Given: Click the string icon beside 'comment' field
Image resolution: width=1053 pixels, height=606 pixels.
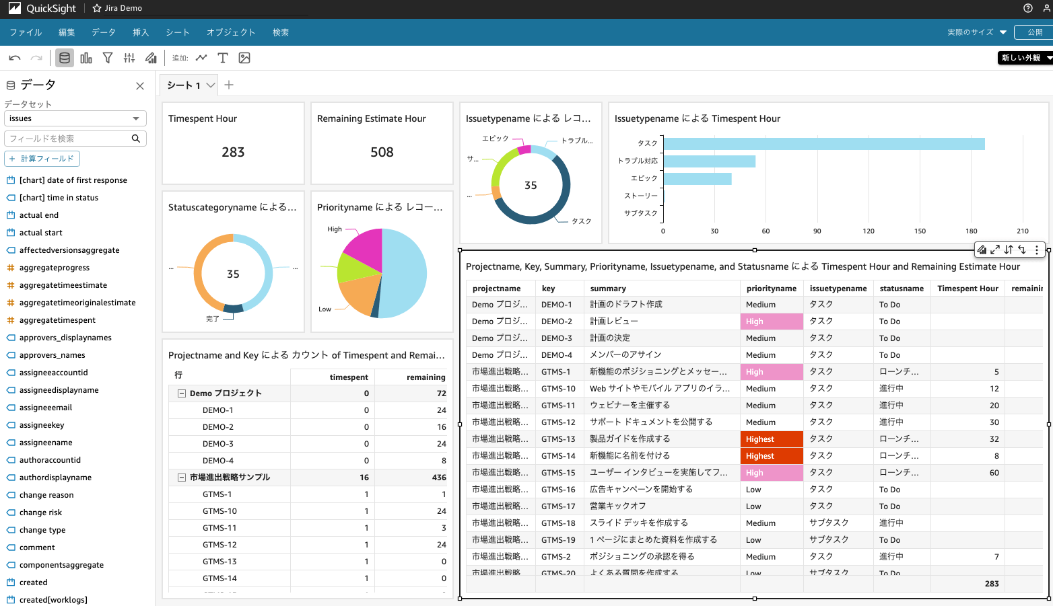Looking at the screenshot, I should point(11,547).
